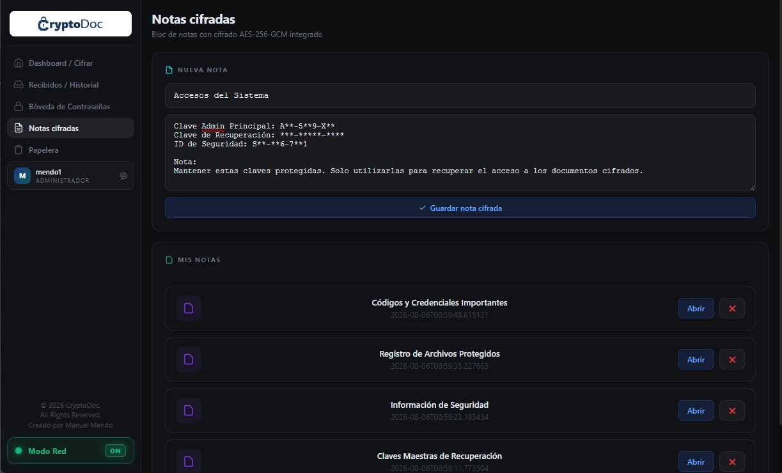This screenshot has width=782, height=473.
Task: Open the Registro de Archivos Protegidos note
Action: tap(696, 359)
